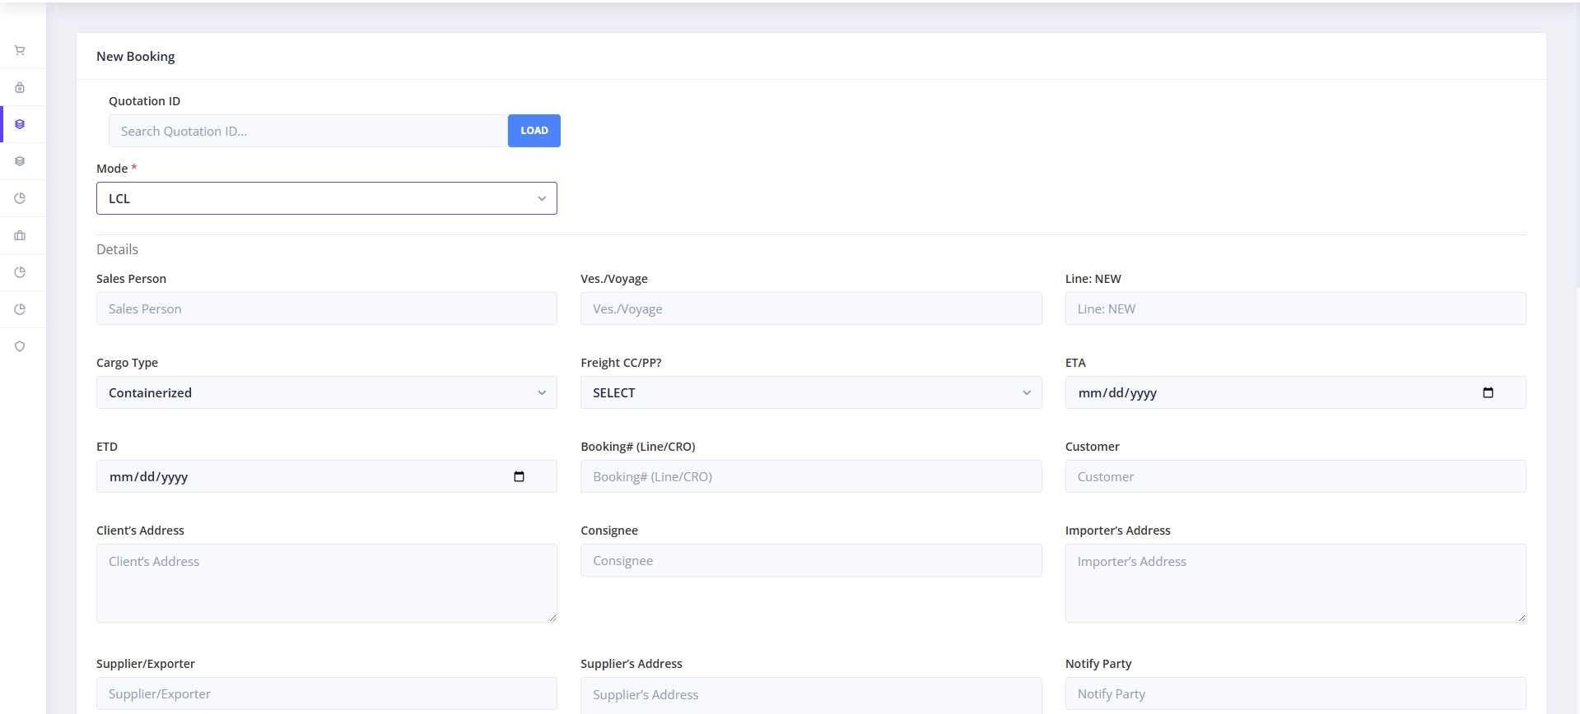Click the Notify Party field

1294,693
